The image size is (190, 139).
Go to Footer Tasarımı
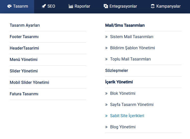[24, 37]
